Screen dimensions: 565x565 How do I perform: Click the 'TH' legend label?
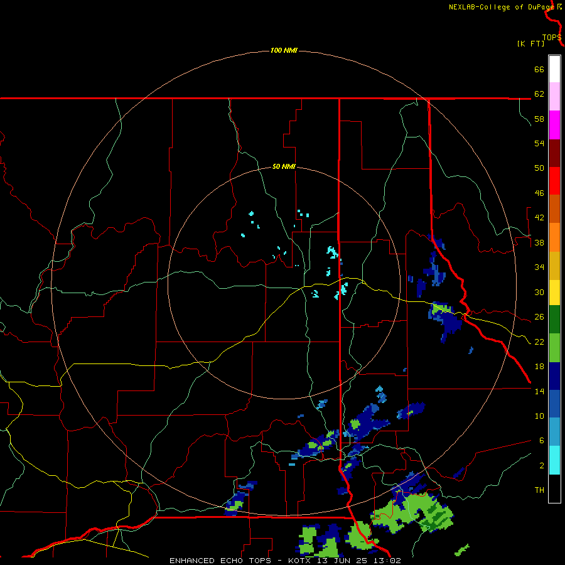click(x=539, y=490)
